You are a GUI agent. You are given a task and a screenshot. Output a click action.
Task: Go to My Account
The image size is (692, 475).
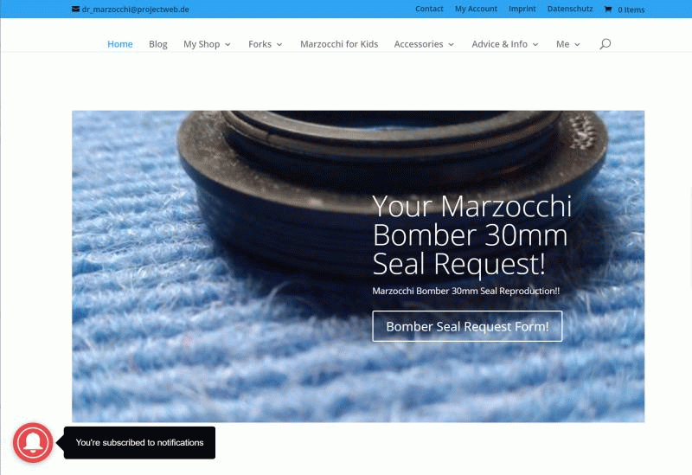click(476, 10)
